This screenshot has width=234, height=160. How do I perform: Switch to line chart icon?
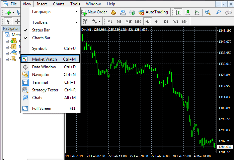pos(197,12)
